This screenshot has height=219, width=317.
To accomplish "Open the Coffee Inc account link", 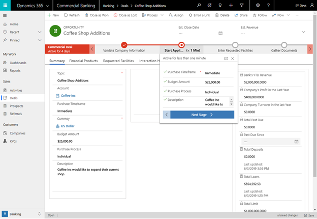I will click(x=68, y=95).
